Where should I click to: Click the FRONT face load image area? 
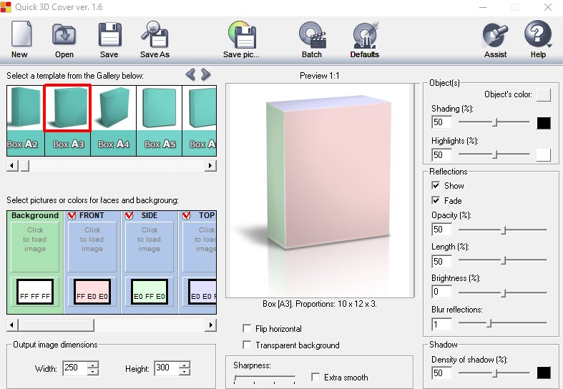click(92, 240)
